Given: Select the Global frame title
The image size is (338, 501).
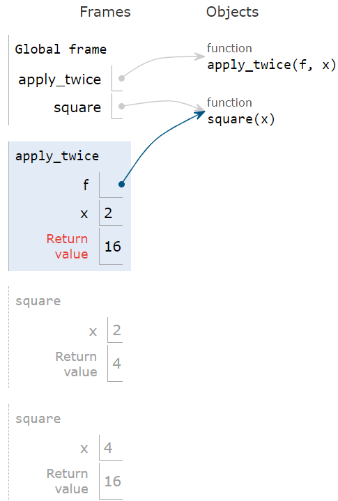Looking at the screenshot, I should click(x=61, y=49).
